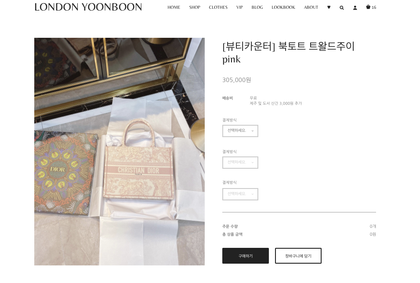Open the BLOG menu item
Screen dimensions: 420x283
(x=257, y=7)
